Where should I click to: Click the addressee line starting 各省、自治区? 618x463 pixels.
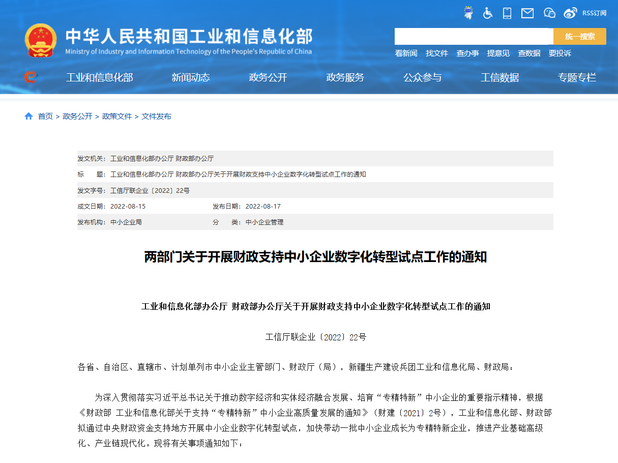(x=296, y=366)
